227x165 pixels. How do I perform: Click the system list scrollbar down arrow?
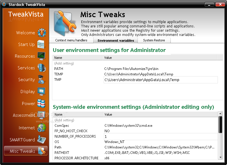click(220, 157)
